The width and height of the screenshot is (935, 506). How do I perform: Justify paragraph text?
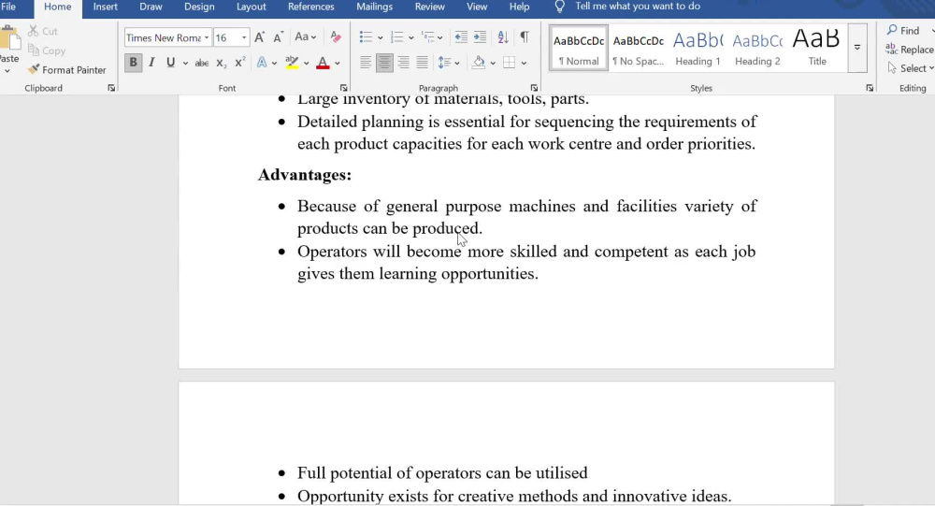click(423, 62)
